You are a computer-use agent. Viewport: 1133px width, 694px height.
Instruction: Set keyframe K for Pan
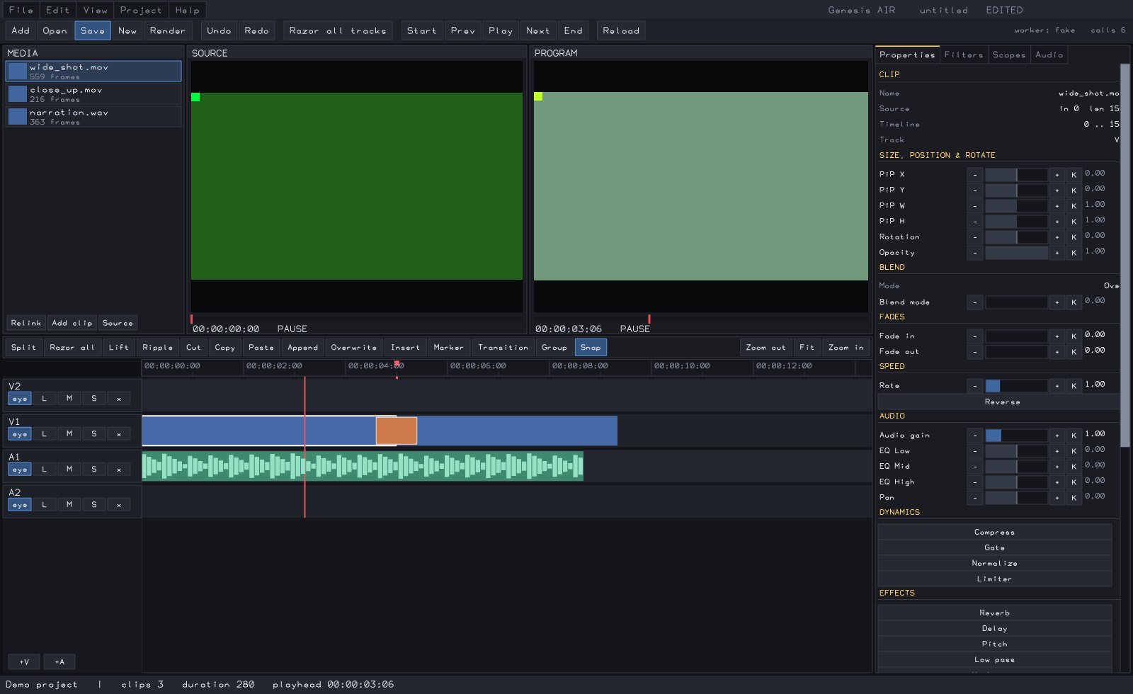coord(1074,498)
